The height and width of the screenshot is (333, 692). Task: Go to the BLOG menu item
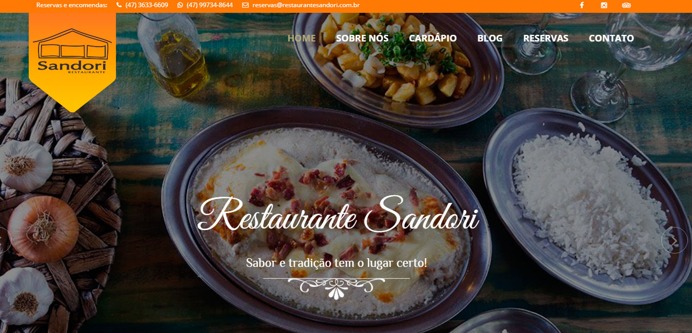[490, 38]
